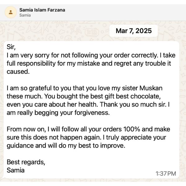Image resolution: width=186 pixels, height=186 pixels.
Task: Click the contact profile avatar icon
Action: (x=11, y=12)
